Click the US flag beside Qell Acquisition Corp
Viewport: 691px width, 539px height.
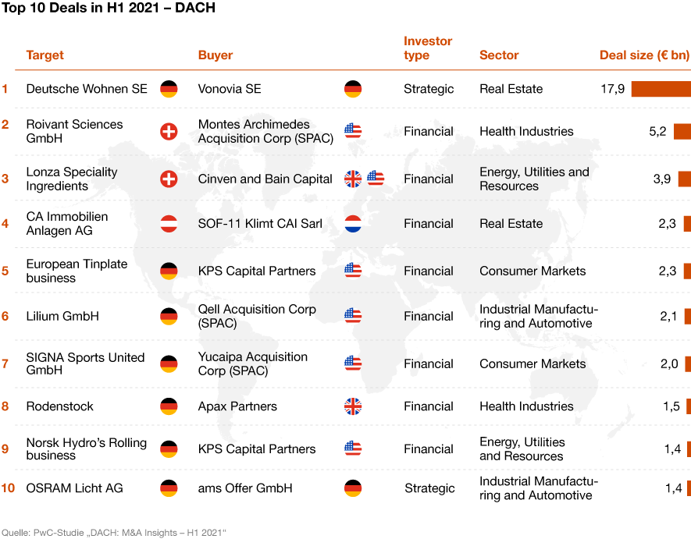353,316
